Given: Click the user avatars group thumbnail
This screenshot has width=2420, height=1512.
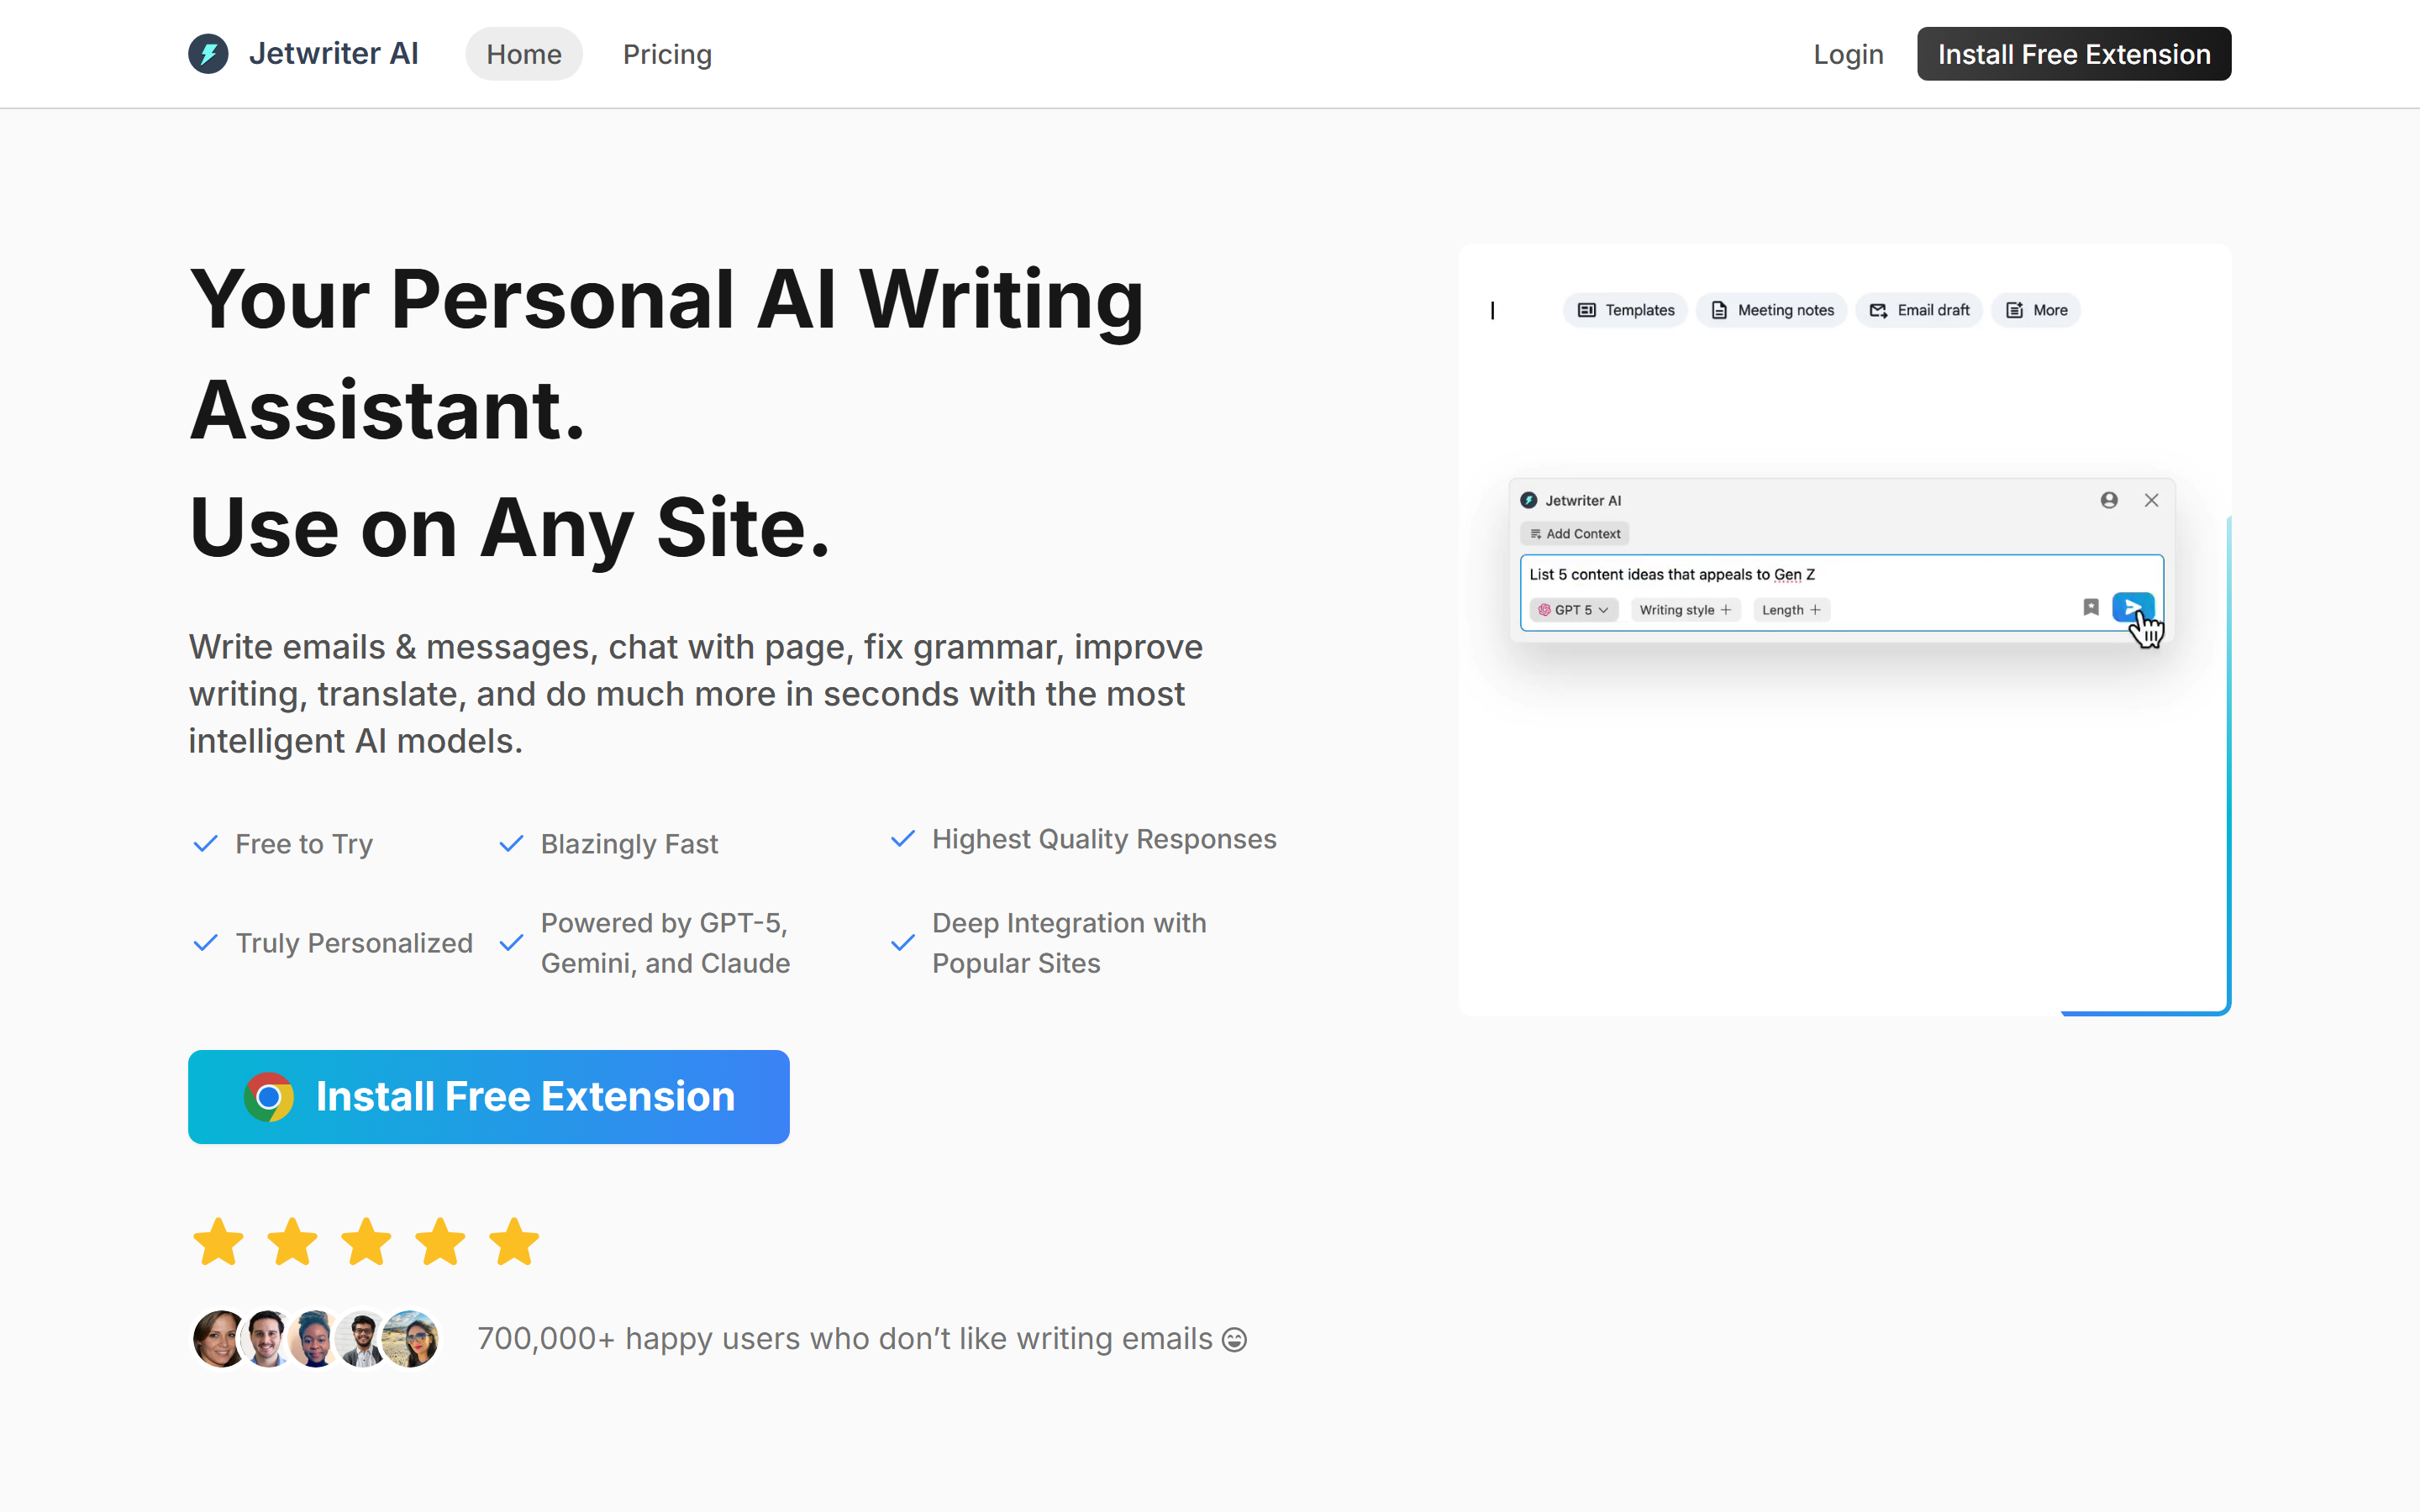Looking at the screenshot, I should point(315,1339).
